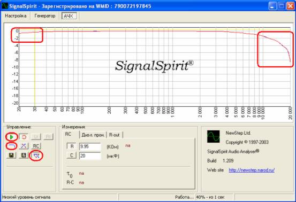296x202 pixels.
Task: Click the '(КОм)' unit label
Action: (113, 147)
